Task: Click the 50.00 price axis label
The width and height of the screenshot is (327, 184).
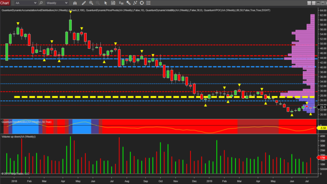Action: click(323, 43)
